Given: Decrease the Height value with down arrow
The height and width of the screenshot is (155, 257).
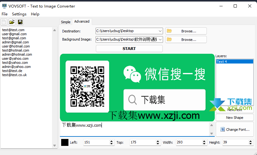Looking at the screenshot, I should pyautogui.click(x=250, y=144).
